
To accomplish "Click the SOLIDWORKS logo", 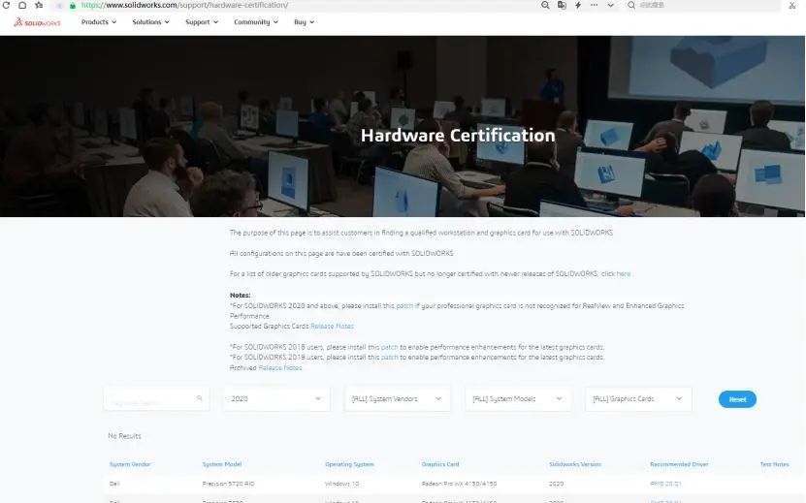I will (x=37, y=22).
